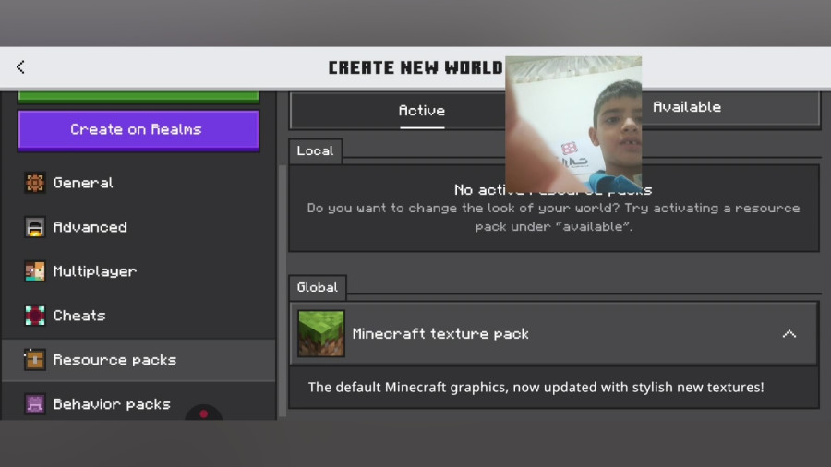Click the sidebar vertical scrollbar
The width and height of the screenshot is (831, 467).
pyautogui.click(x=283, y=290)
